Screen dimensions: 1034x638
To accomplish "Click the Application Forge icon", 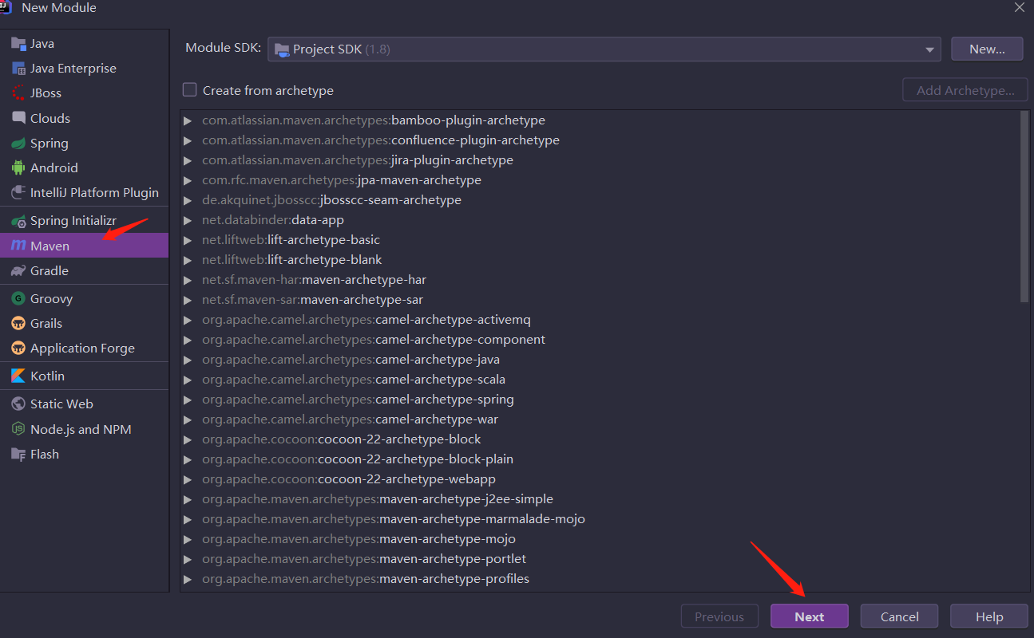I will [18, 349].
